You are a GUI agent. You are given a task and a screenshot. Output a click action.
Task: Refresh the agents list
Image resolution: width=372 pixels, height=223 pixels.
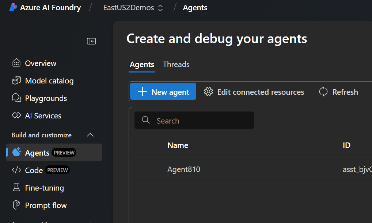[338, 92]
